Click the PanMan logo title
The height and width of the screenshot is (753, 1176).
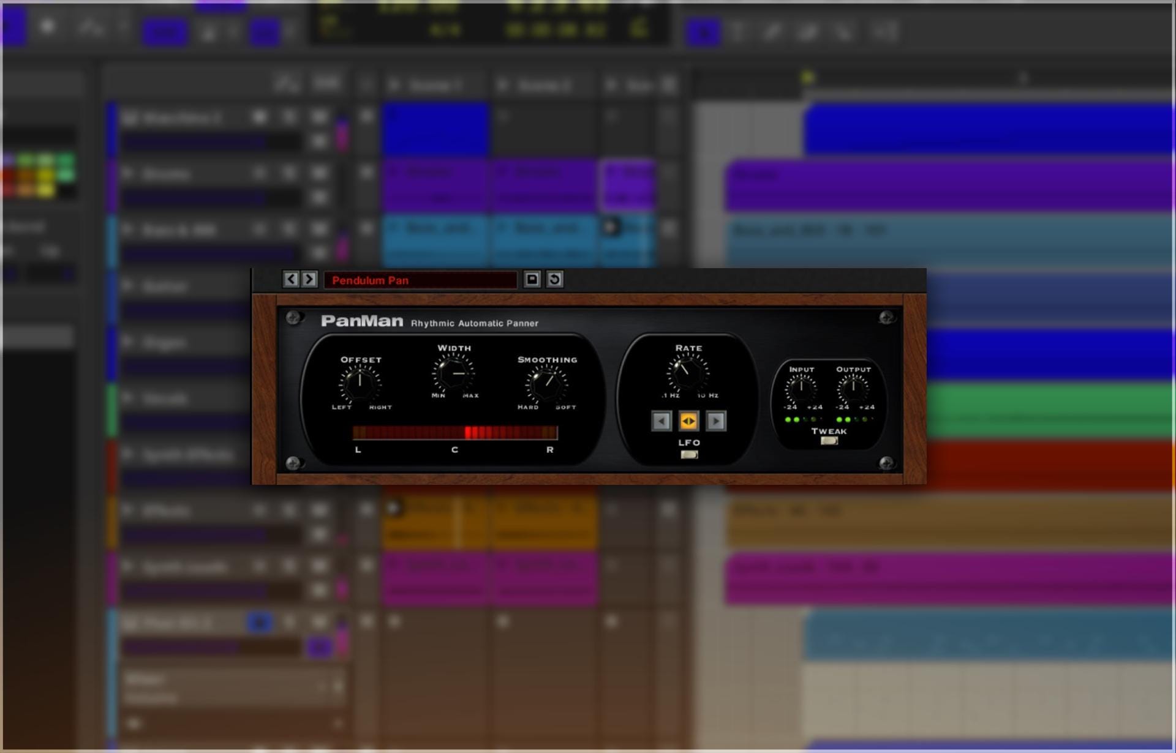[362, 321]
